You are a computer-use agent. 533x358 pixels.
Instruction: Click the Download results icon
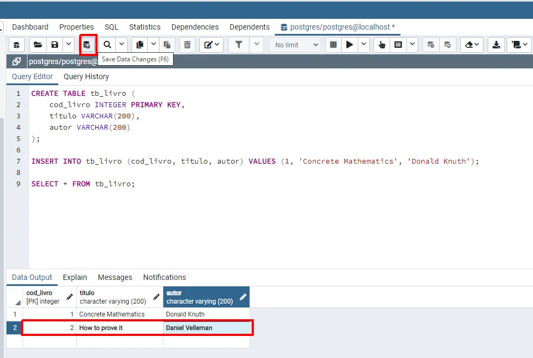(x=496, y=45)
